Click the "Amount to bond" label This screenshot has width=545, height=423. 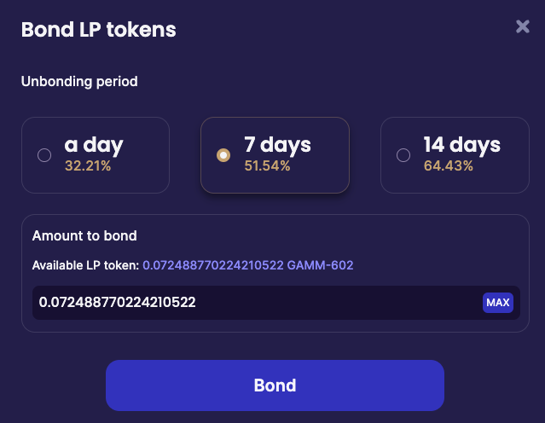click(84, 236)
